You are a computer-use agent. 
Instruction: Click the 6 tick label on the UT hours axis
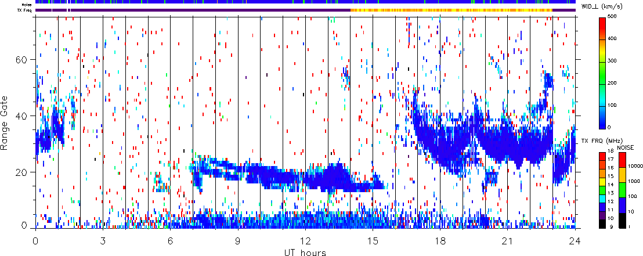click(170, 240)
